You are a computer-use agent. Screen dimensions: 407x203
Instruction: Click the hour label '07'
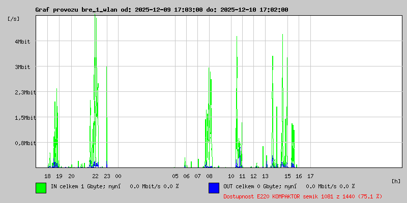coord(197,176)
